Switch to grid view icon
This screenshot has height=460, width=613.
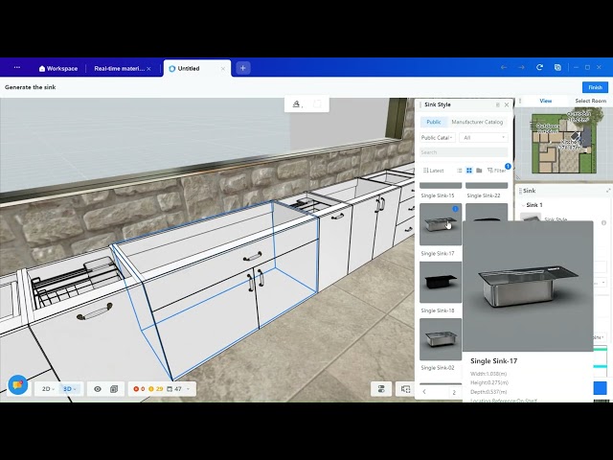pos(469,171)
